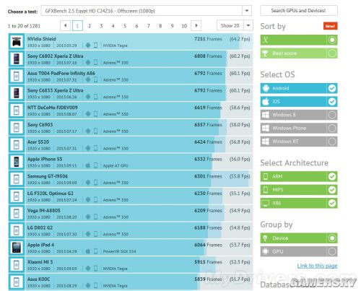
Task: Click the Vega IM-A880S device icon
Action: coord(17,214)
